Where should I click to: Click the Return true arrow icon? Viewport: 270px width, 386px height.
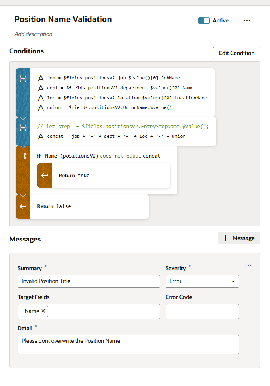tap(44, 175)
